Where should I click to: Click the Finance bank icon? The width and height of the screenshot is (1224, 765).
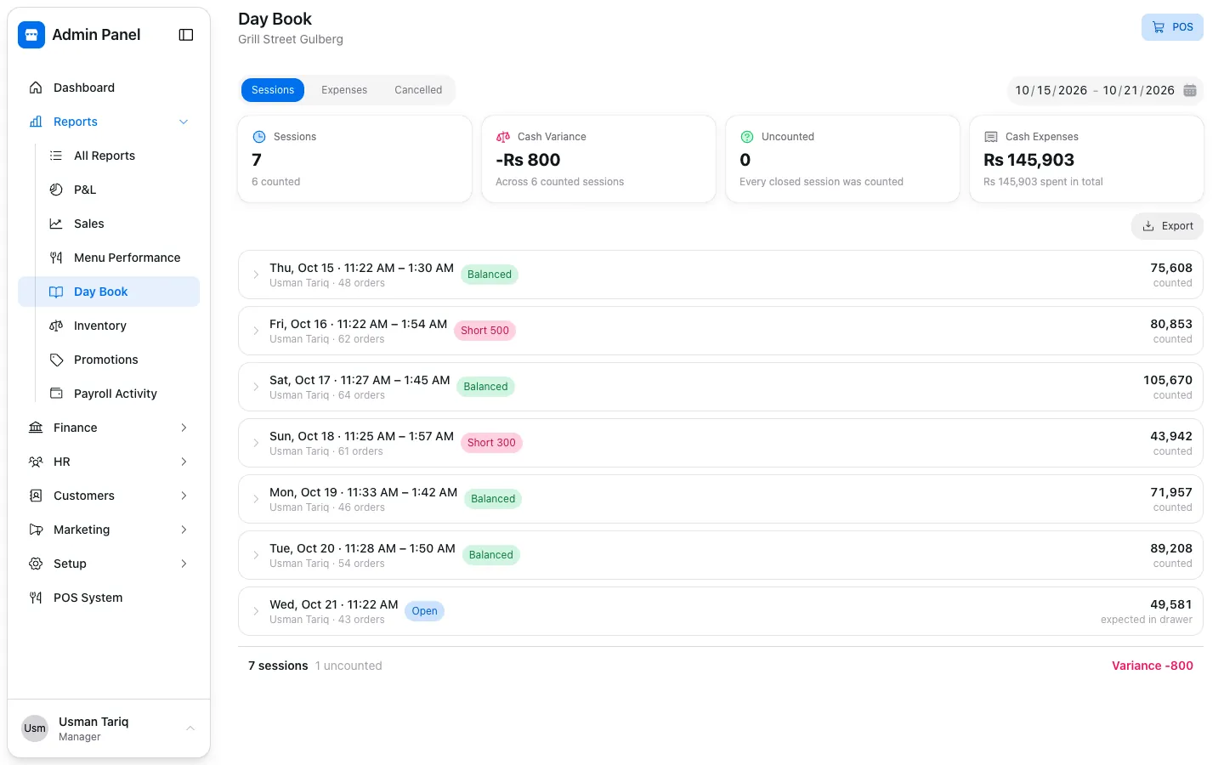point(36,428)
